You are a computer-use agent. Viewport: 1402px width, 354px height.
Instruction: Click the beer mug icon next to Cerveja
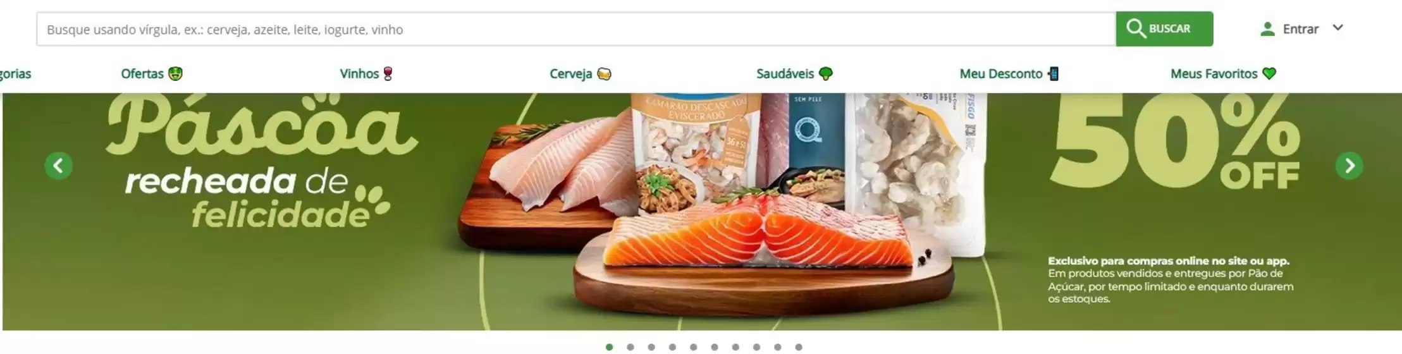(604, 74)
